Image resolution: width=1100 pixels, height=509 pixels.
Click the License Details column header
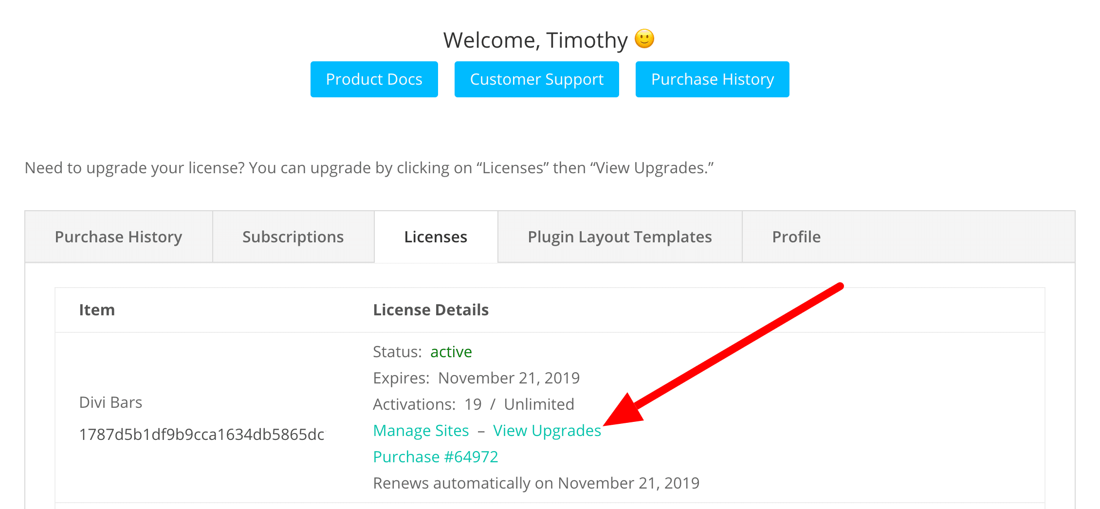pos(430,310)
